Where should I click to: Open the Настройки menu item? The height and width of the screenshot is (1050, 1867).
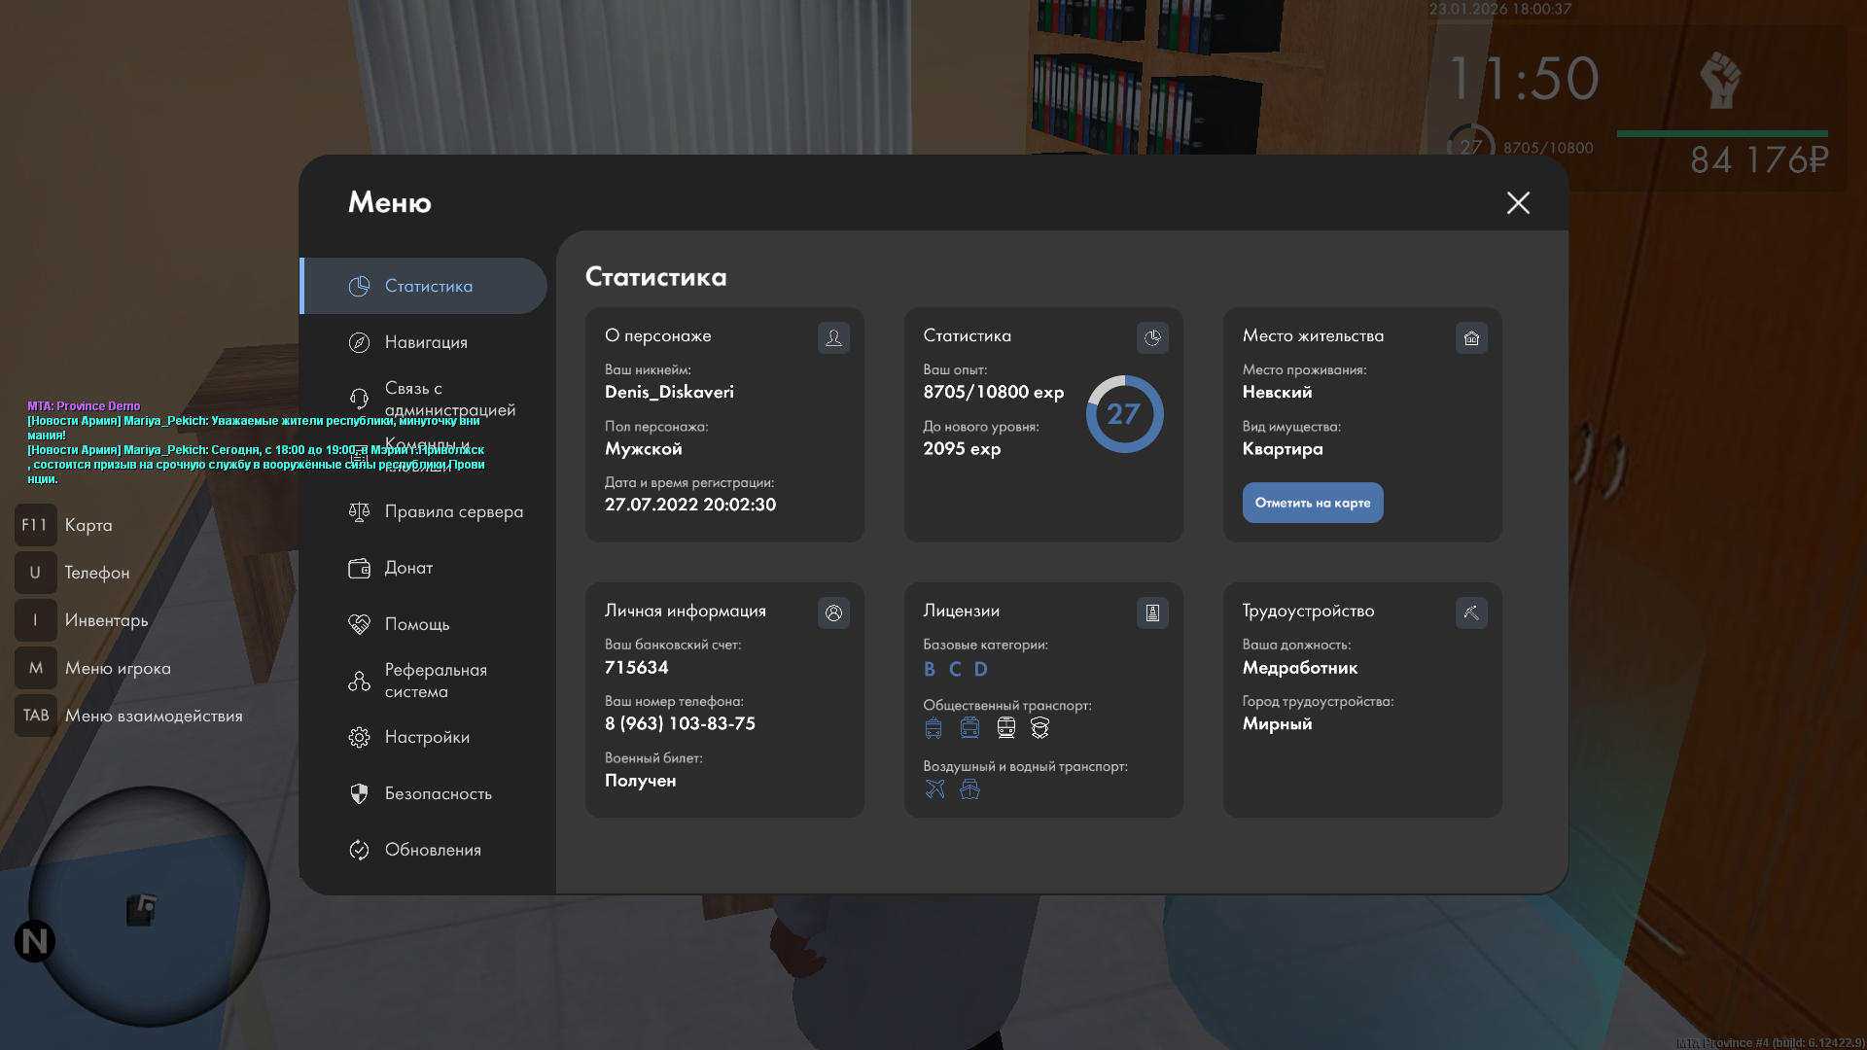(427, 737)
